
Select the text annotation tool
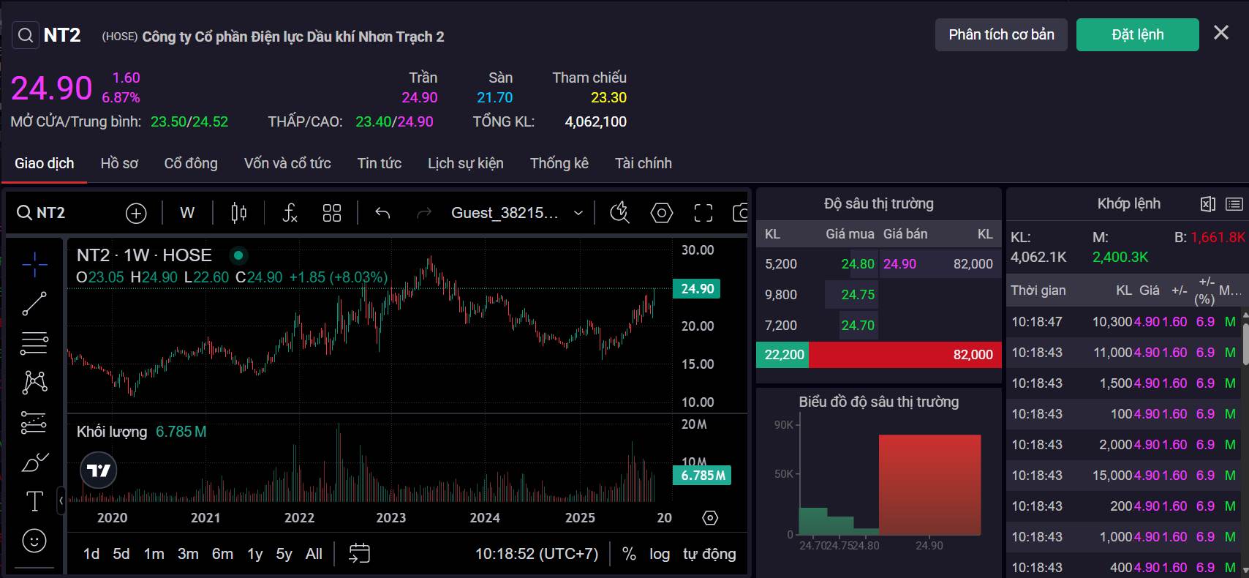(34, 501)
